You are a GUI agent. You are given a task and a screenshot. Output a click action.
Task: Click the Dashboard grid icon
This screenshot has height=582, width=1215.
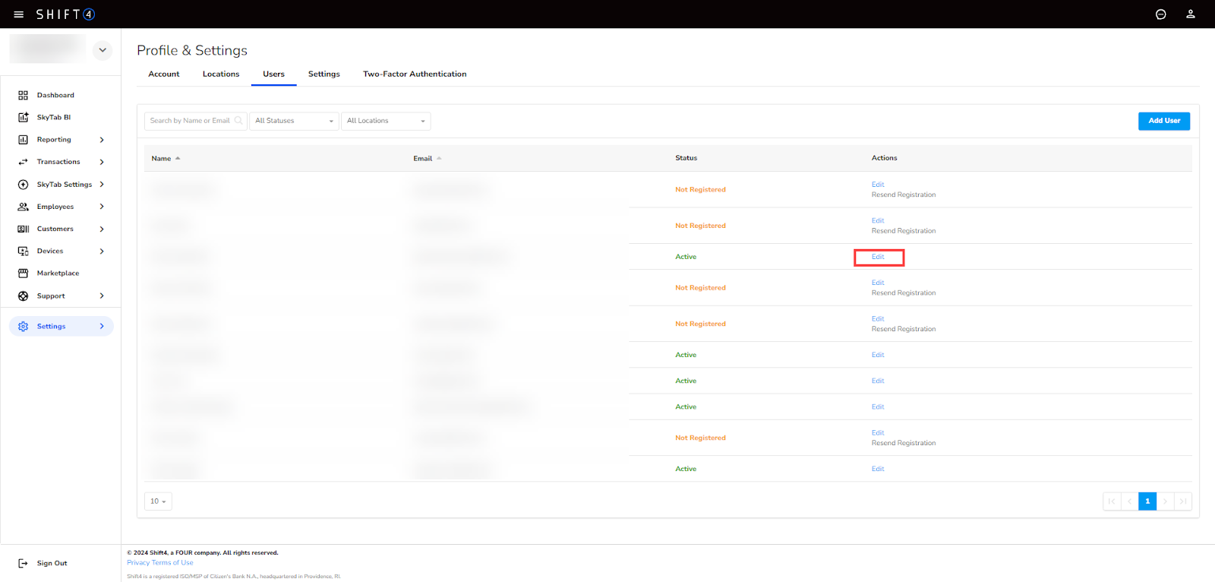(x=23, y=96)
